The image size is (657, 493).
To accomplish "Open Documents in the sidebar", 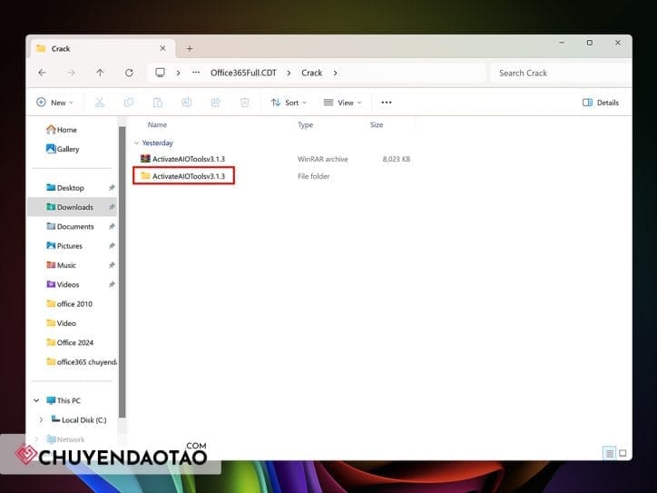I will point(71,226).
